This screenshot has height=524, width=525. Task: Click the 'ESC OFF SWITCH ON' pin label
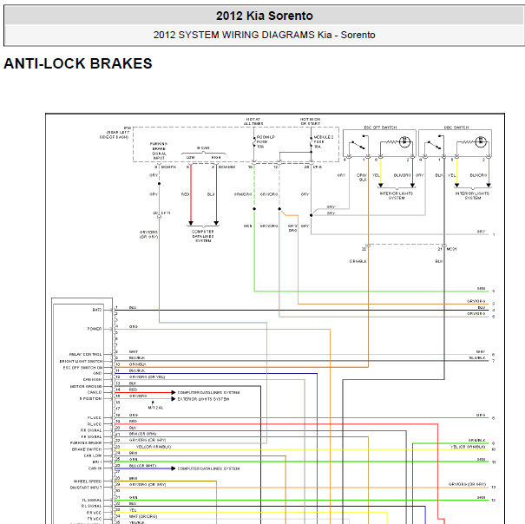coord(82,368)
